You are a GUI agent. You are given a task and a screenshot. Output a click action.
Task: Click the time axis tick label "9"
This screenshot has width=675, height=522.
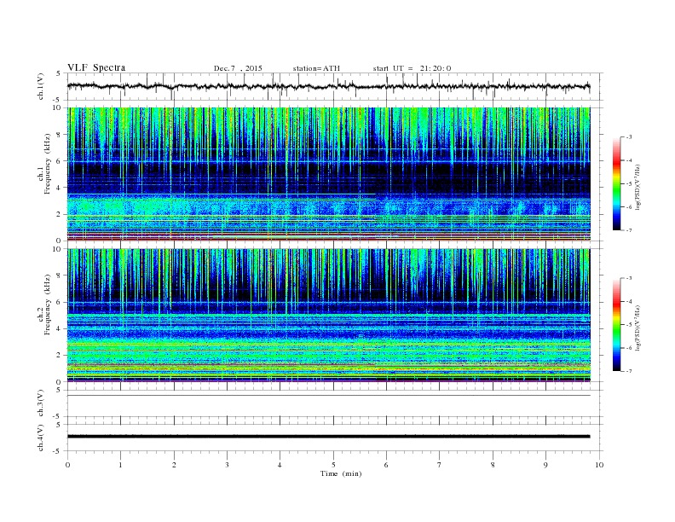(x=545, y=465)
